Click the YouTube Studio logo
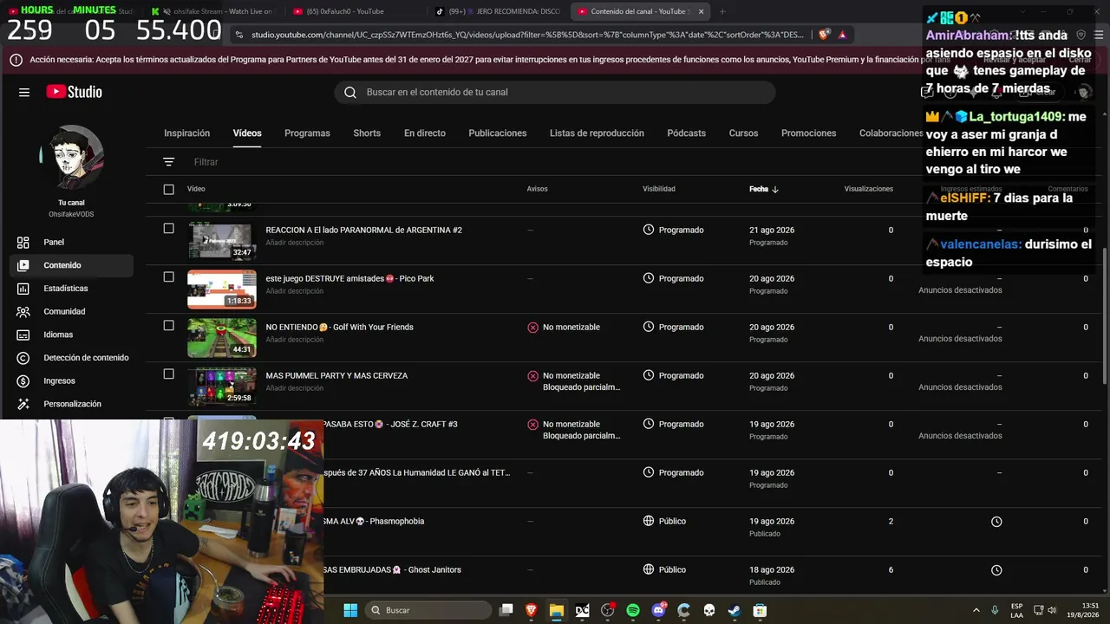1110x624 pixels. (x=75, y=92)
